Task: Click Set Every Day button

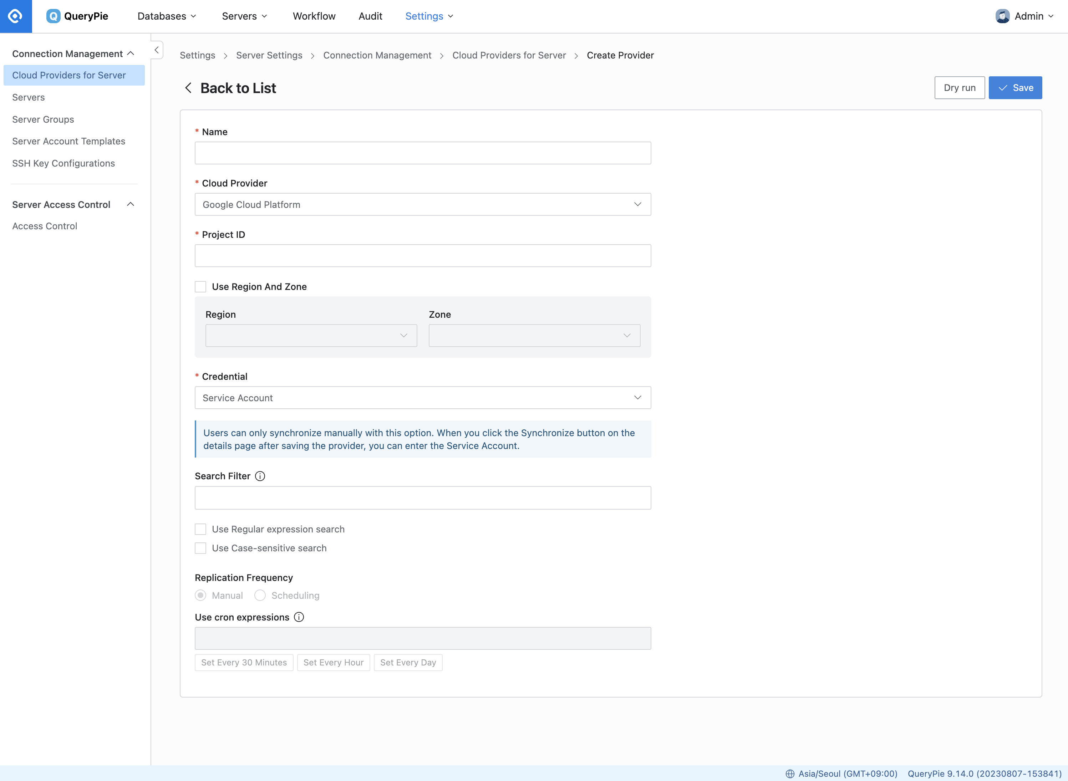Action: pos(408,662)
